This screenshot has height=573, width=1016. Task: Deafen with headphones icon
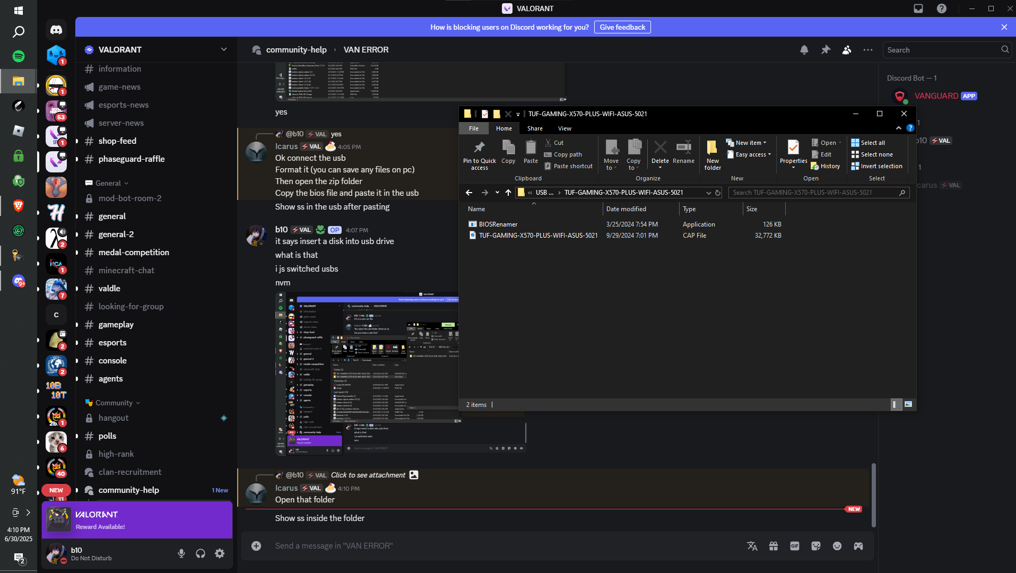tap(201, 553)
